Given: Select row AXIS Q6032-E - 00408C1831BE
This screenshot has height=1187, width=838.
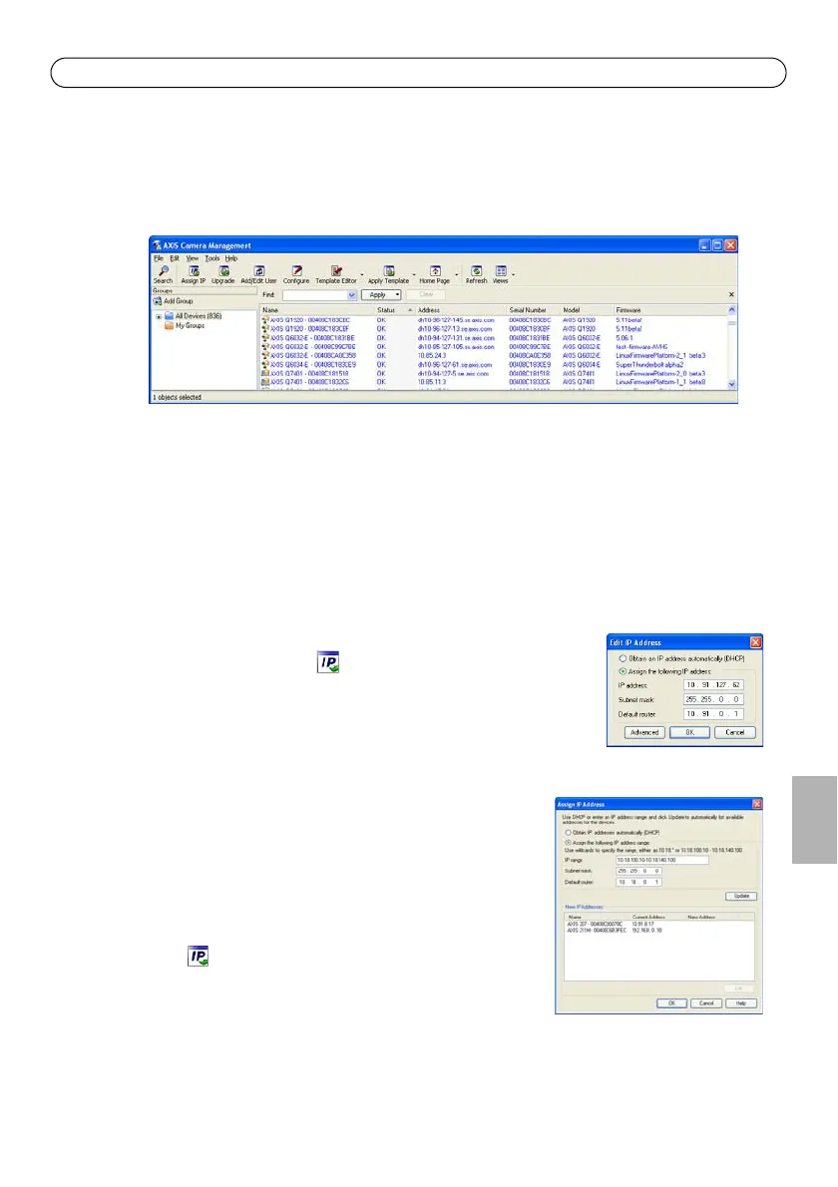Looking at the screenshot, I should (494, 337).
